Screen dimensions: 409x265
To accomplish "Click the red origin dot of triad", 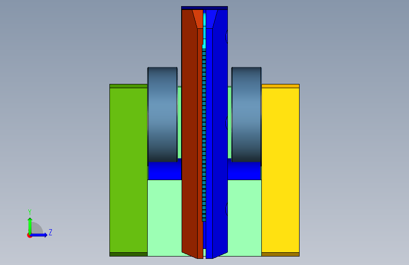I will tap(29, 235).
